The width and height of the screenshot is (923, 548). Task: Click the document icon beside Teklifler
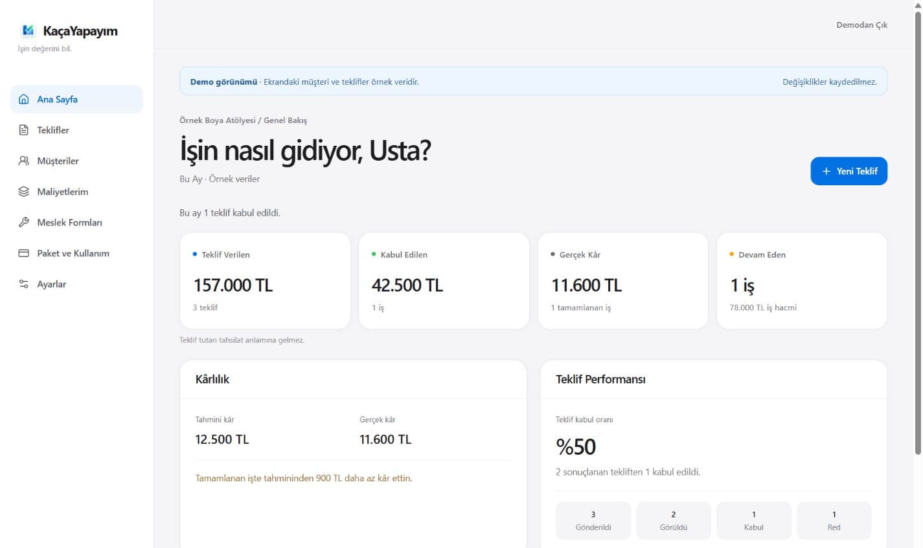click(24, 130)
